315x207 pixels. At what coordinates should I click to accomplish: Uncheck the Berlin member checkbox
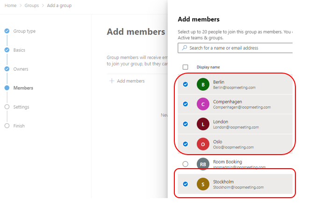tap(186, 84)
